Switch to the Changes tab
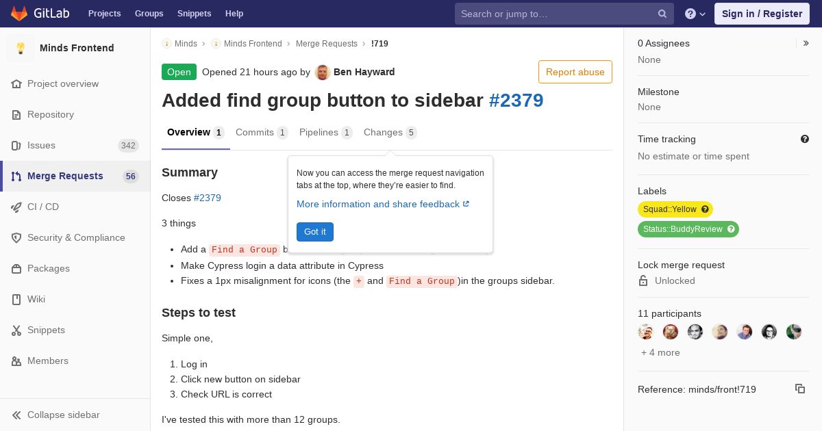The height and width of the screenshot is (431, 822). pos(390,132)
